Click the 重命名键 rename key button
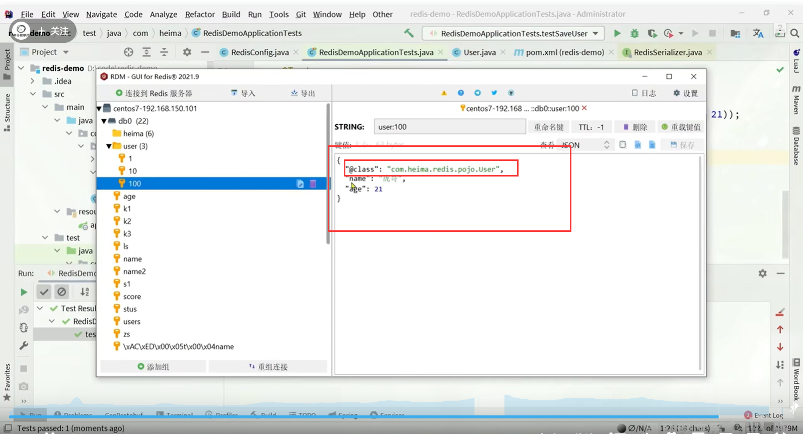 (x=549, y=127)
